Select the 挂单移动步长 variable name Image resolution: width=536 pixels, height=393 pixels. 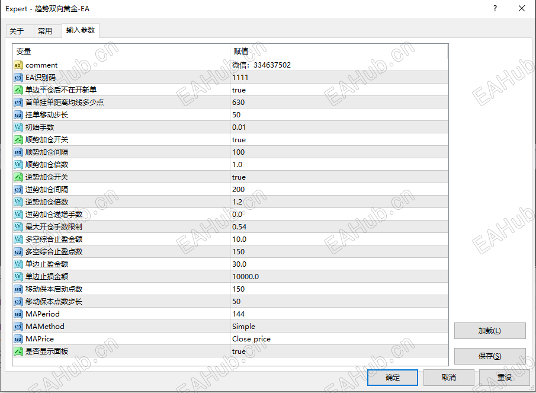(46, 115)
